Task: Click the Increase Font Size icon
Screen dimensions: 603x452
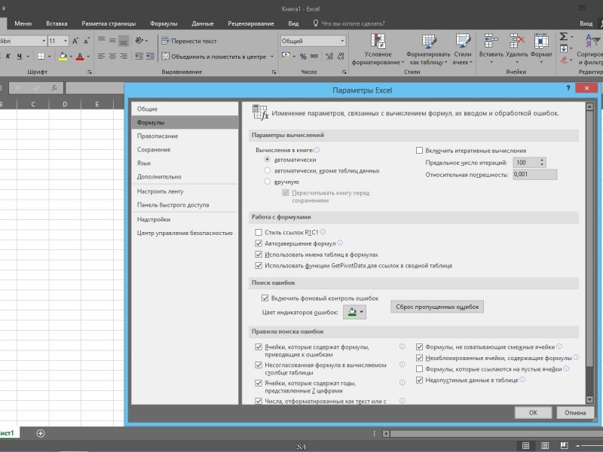Action: [75, 41]
